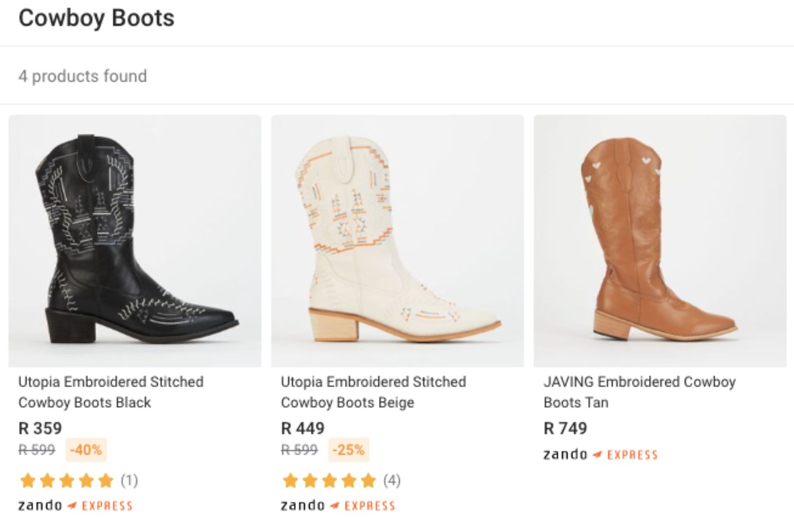The width and height of the screenshot is (794, 529).
Task: Open the black cowboy boot product image
Action: pos(135,241)
